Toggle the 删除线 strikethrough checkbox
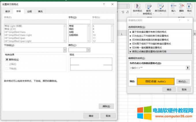196x122 pixels. pyautogui.click(x=7, y=59)
